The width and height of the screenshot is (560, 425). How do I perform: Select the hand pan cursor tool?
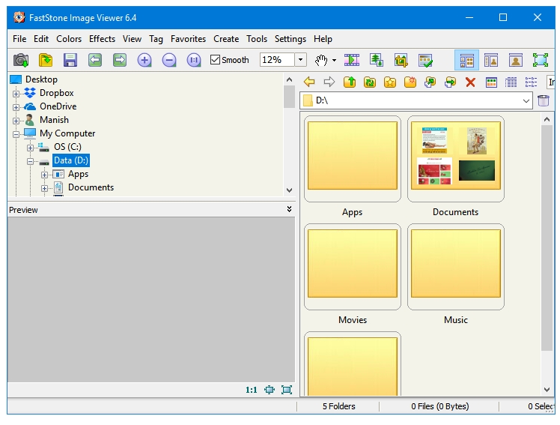point(321,60)
